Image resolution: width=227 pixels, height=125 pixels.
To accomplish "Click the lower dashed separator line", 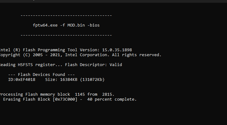I will coord(66,35).
